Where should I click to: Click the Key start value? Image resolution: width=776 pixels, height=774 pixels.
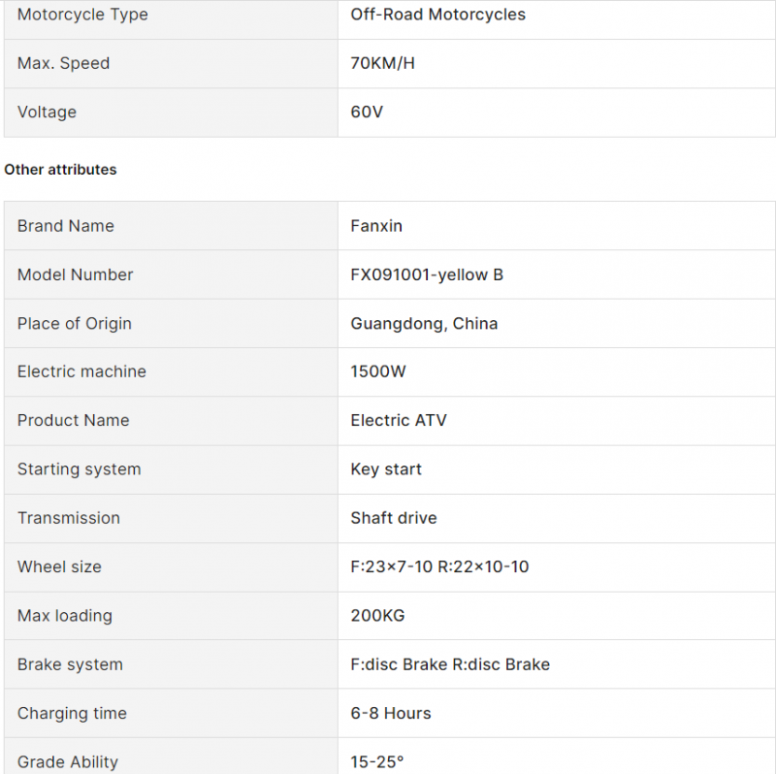386,469
